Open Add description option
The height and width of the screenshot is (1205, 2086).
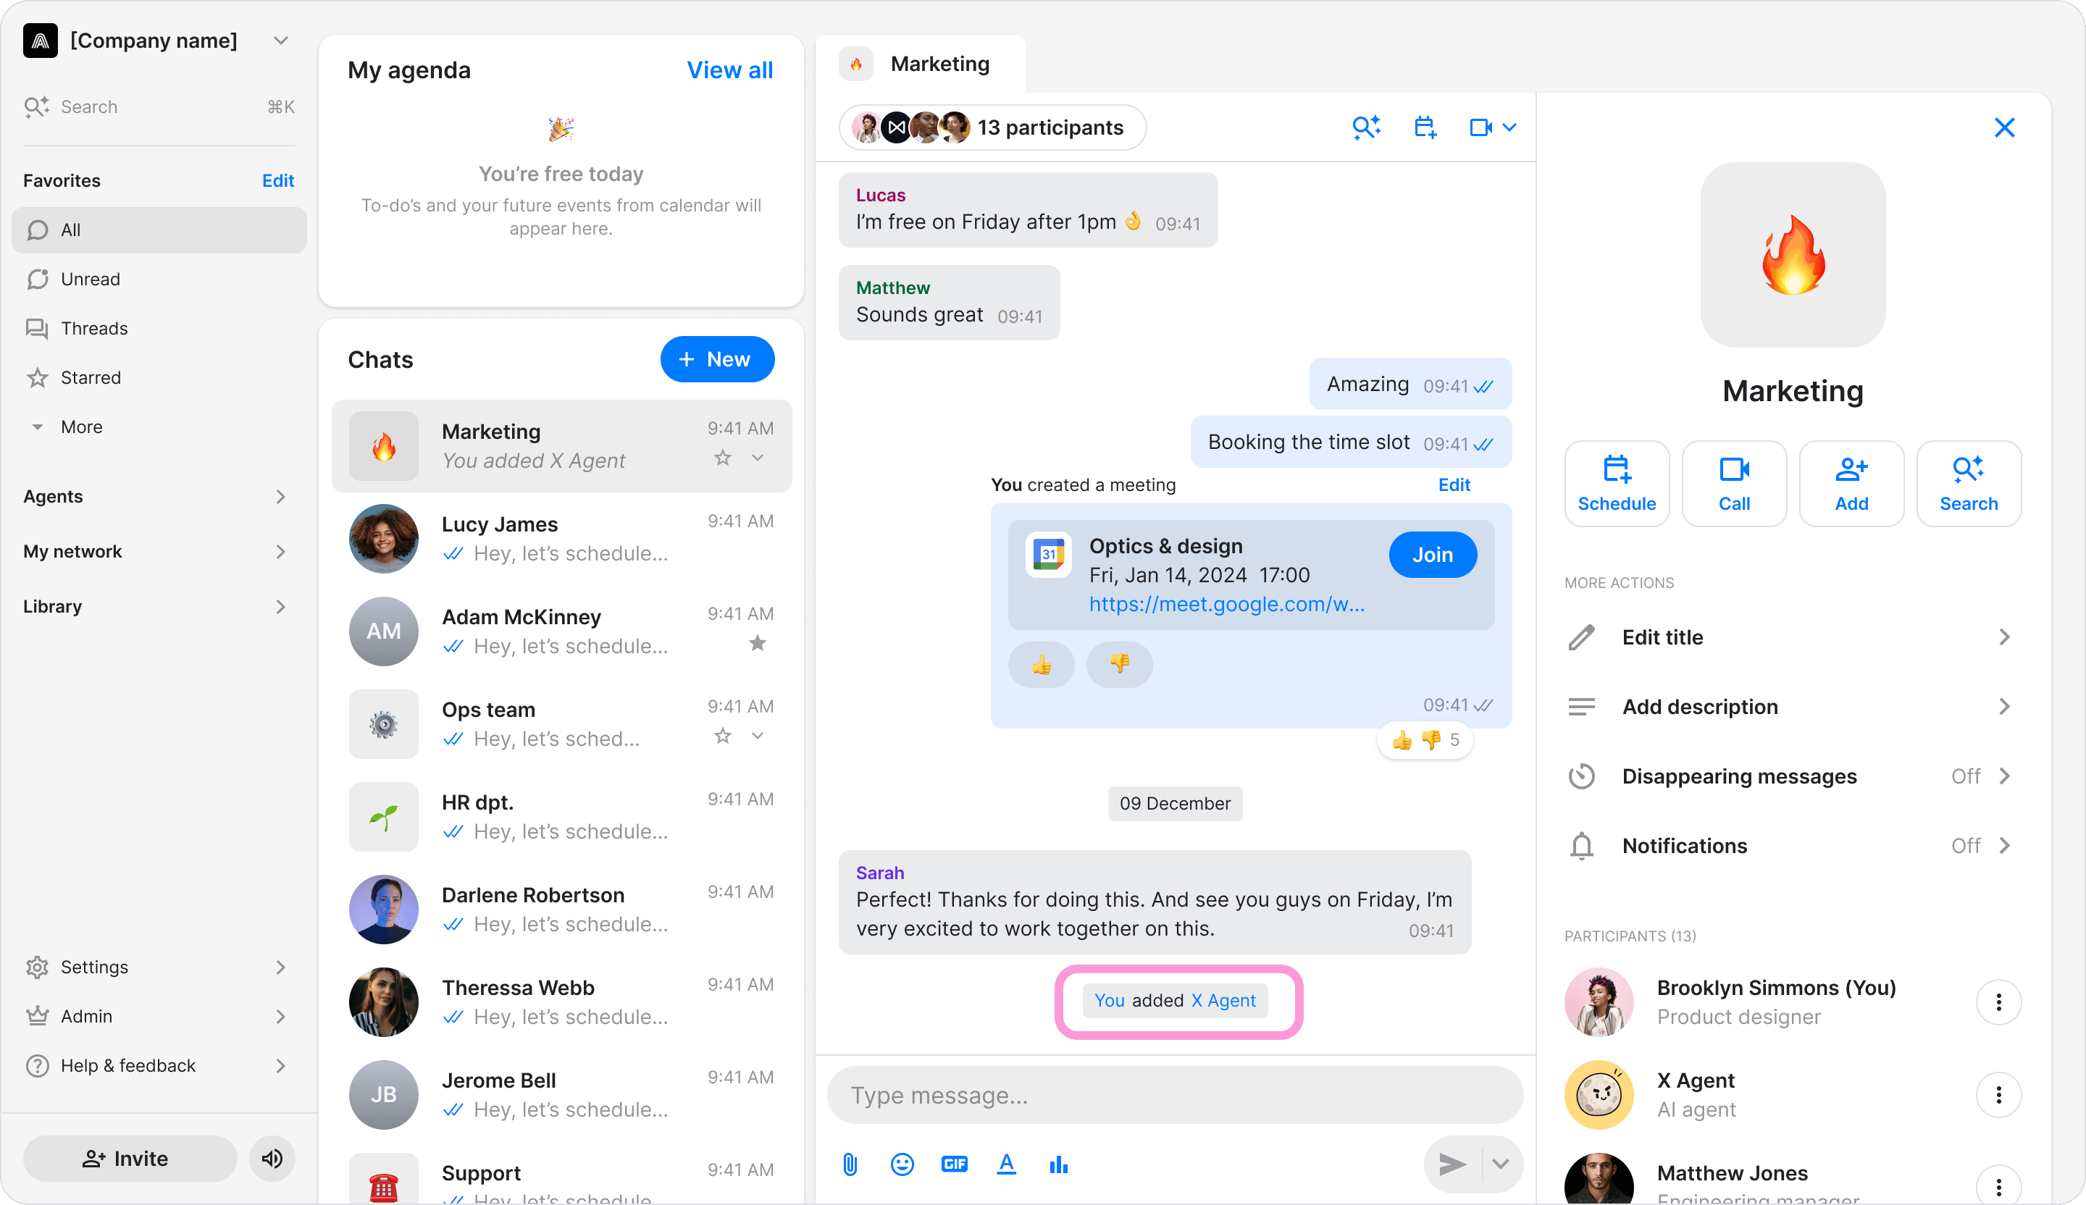point(1792,707)
